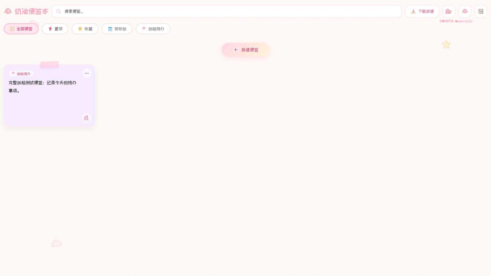
Task: Open the three-dot menu on the note card
Action: pyautogui.click(x=87, y=73)
